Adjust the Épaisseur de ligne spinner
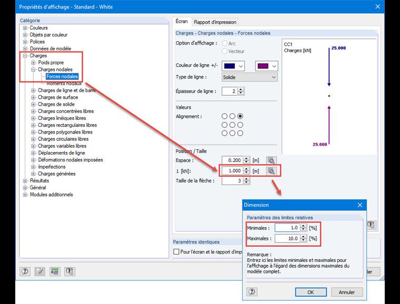The width and height of the screenshot is (400, 304). tap(241, 91)
